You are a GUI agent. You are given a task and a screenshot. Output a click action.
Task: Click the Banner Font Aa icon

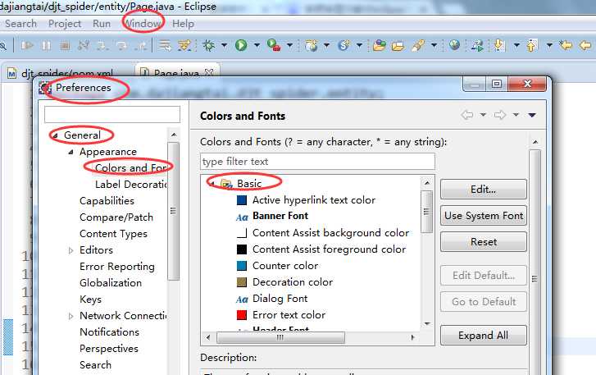[x=242, y=217]
